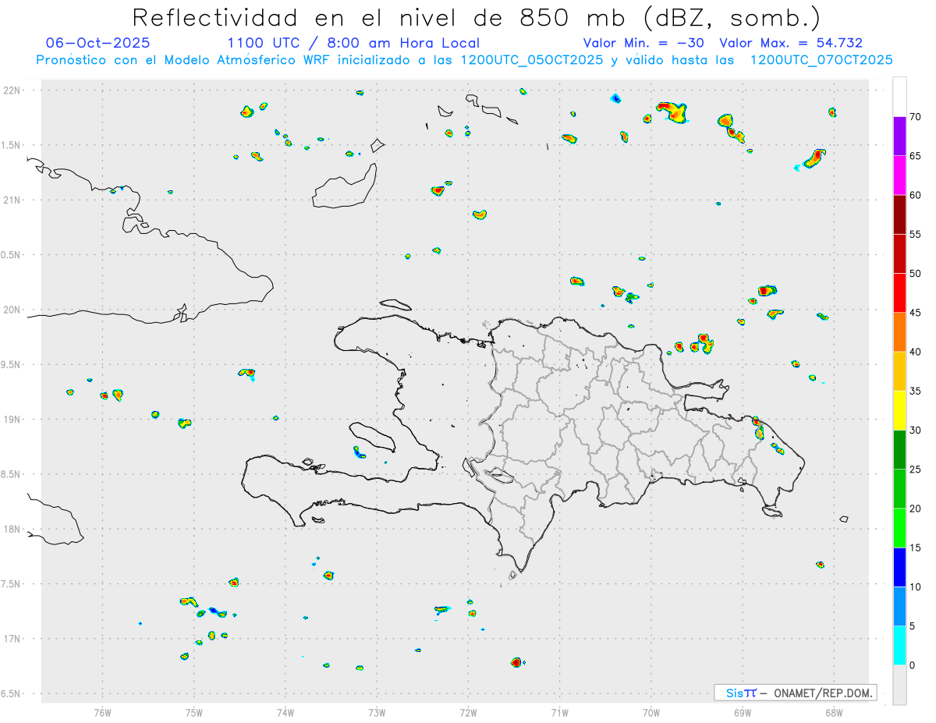Click the '72W' longitude label
936x723 pixels.
coord(468,712)
